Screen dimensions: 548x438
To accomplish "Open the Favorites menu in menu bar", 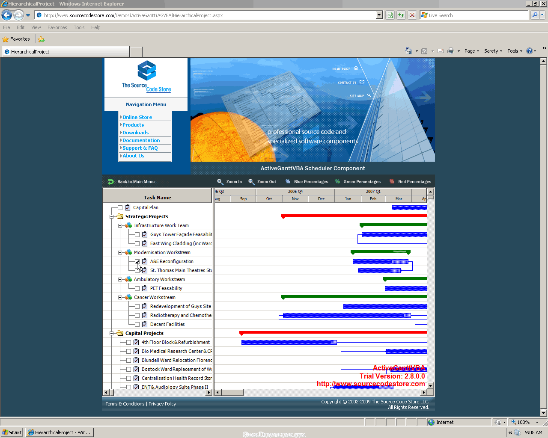I will coord(57,27).
